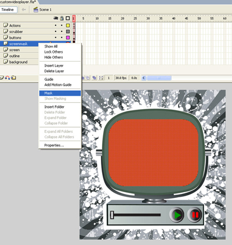Click the screen layer page icon
Viewport: 232px width, 245px height.
pos(6,49)
